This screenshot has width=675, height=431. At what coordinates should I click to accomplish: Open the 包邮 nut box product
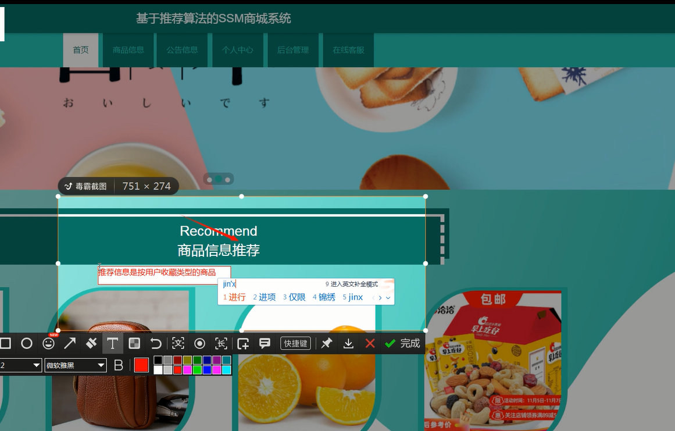pos(492,361)
